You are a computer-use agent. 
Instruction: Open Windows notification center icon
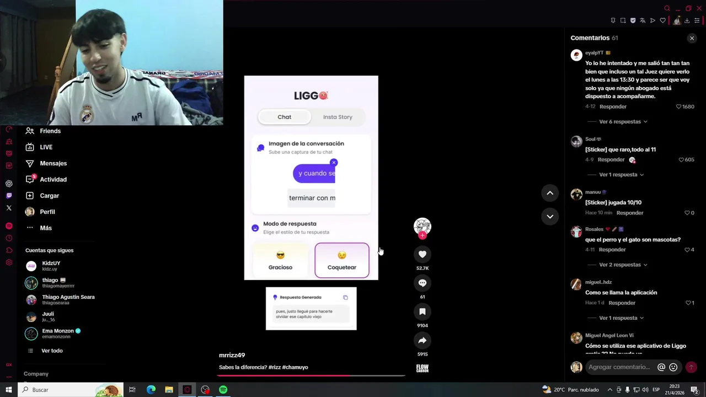click(694, 390)
